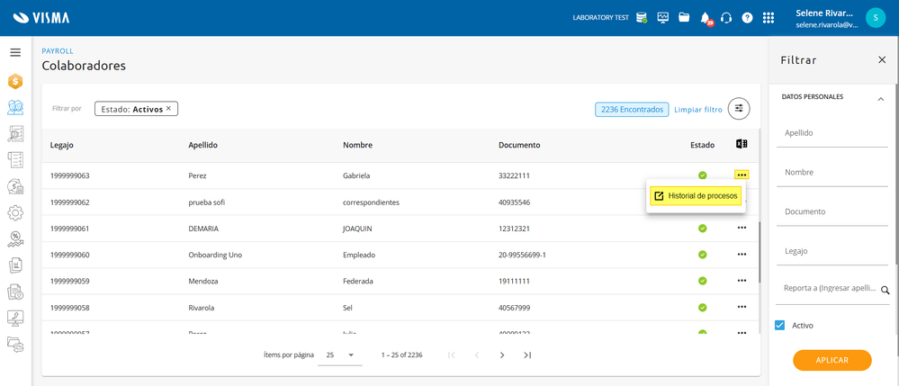Image resolution: width=899 pixels, height=386 pixels.
Task: Open the filter sliders button
Action: tap(739, 108)
